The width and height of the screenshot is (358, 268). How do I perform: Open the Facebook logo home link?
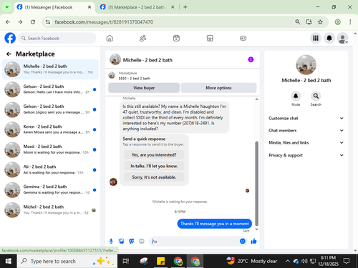10,38
